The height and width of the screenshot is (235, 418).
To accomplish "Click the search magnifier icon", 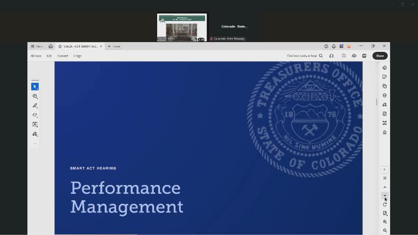I will point(321,56).
